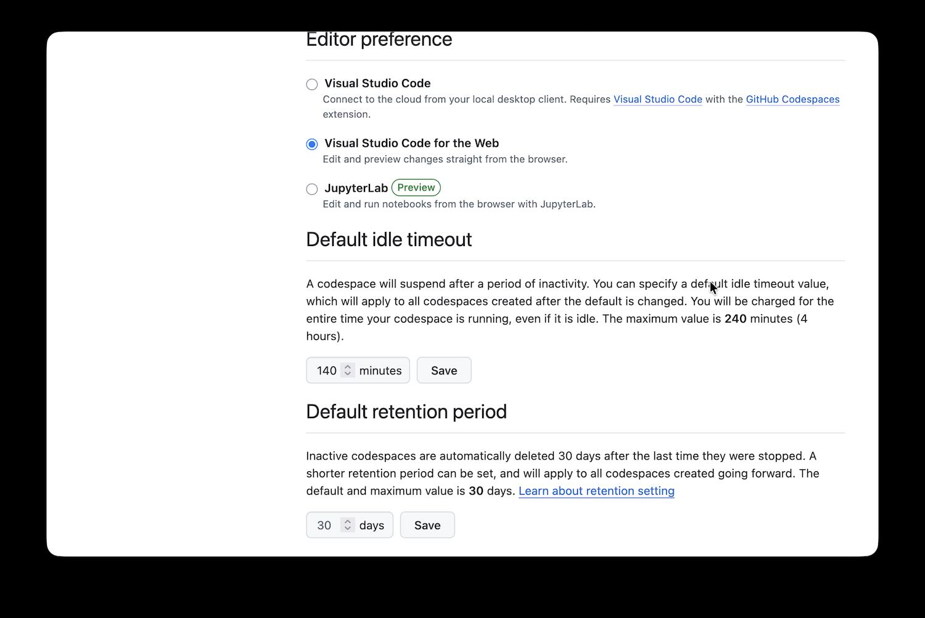Decrease idle timeout minutes with down arrow
This screenshot has width=925, height=618.
pos(348,374)
